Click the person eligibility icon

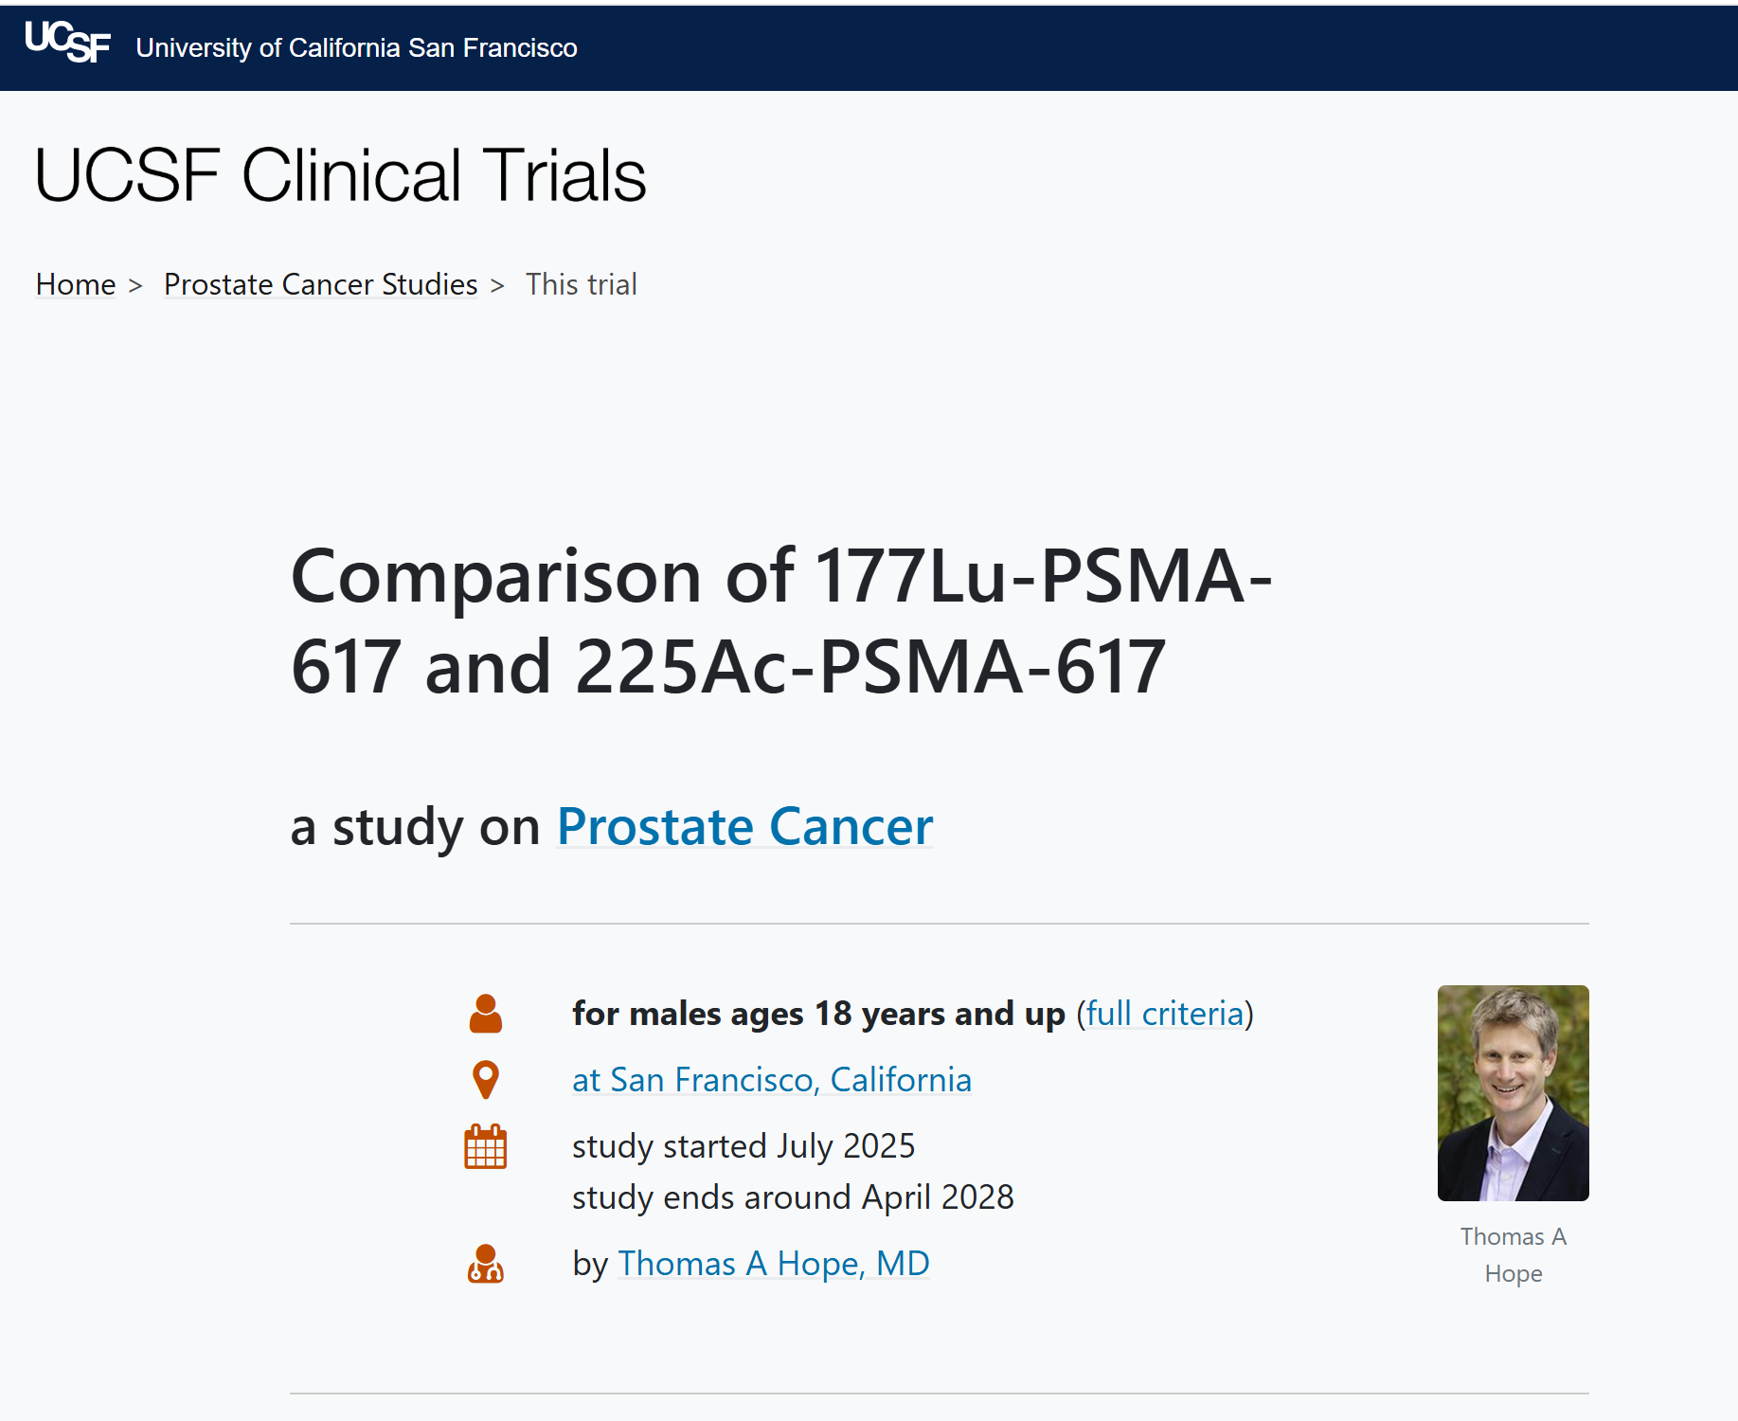tap(486, 1014)
